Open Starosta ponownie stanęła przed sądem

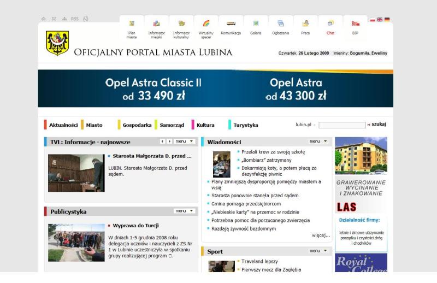255,196
